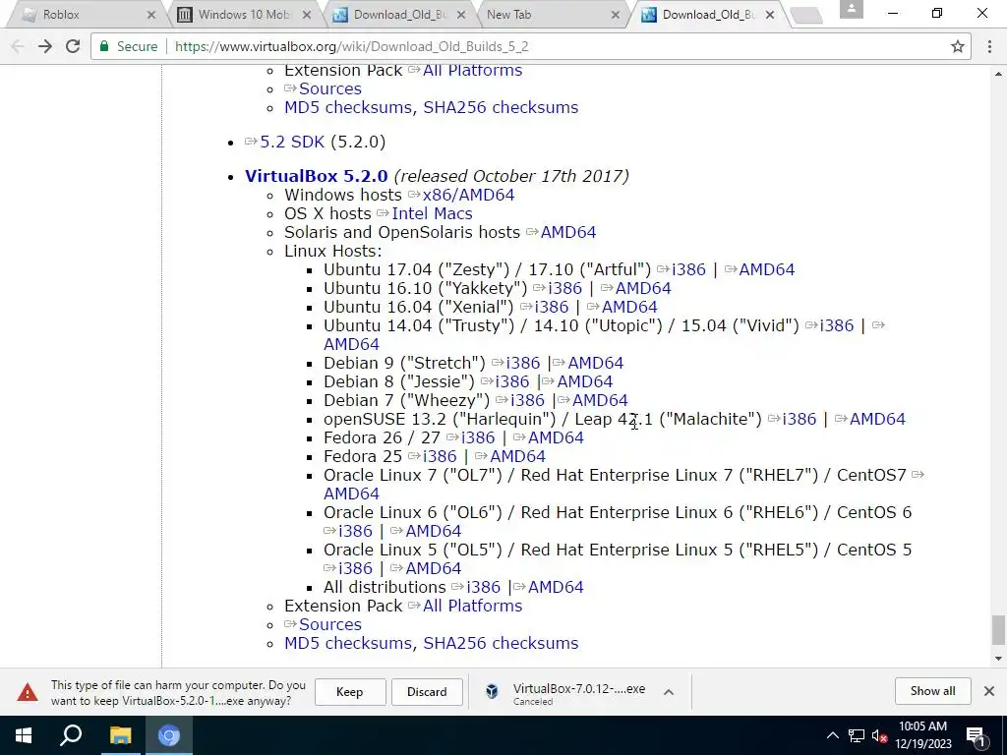This screenshot has width=1007, height=755.
Task: Click i386 link for Fedora 26 / 27
Action: pos(478,436)
